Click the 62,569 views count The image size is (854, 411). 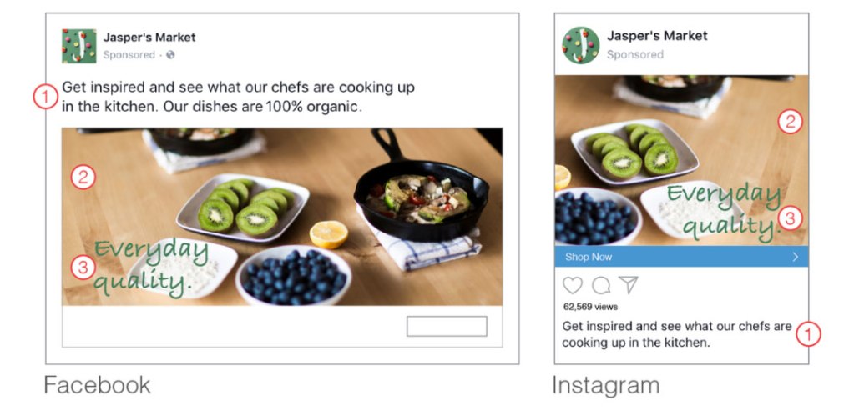coord(590,307)
